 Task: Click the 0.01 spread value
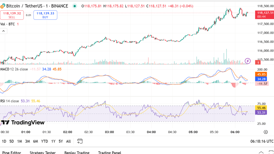point(28,15)
